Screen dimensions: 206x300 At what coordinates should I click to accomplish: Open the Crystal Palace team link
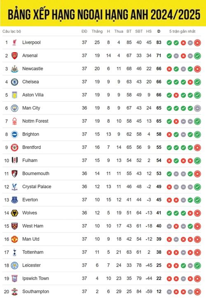point(37,186)
